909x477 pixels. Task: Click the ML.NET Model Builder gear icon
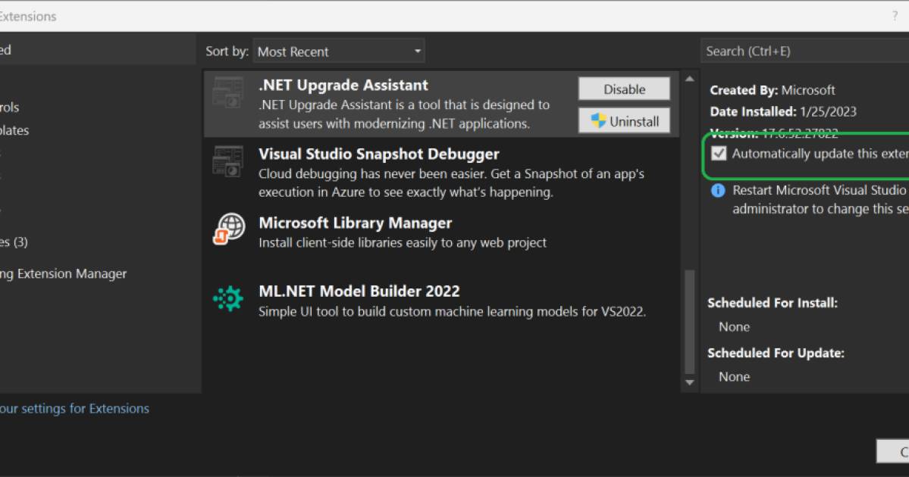point(228,299)
